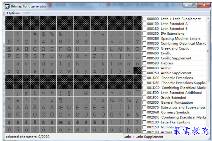Tick the Spacing Modifier Letters checkbox
The width and height of the screenshot is (212, 141).
[144, 39]
